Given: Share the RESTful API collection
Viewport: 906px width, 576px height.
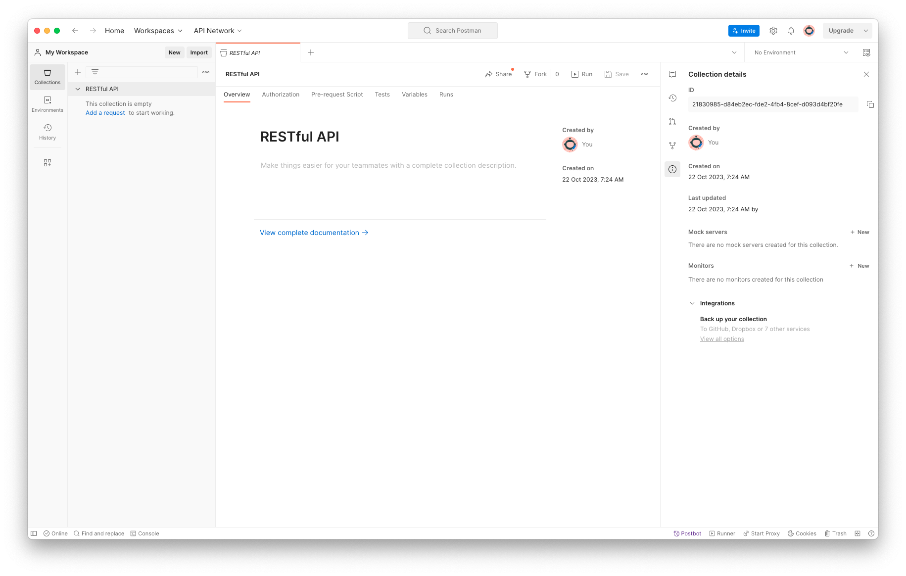Looking at the screenshot, I should click(498, 74).
